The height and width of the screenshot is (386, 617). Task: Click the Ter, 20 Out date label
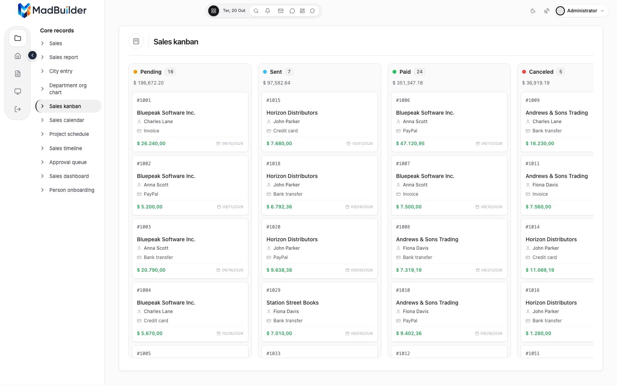234,11
